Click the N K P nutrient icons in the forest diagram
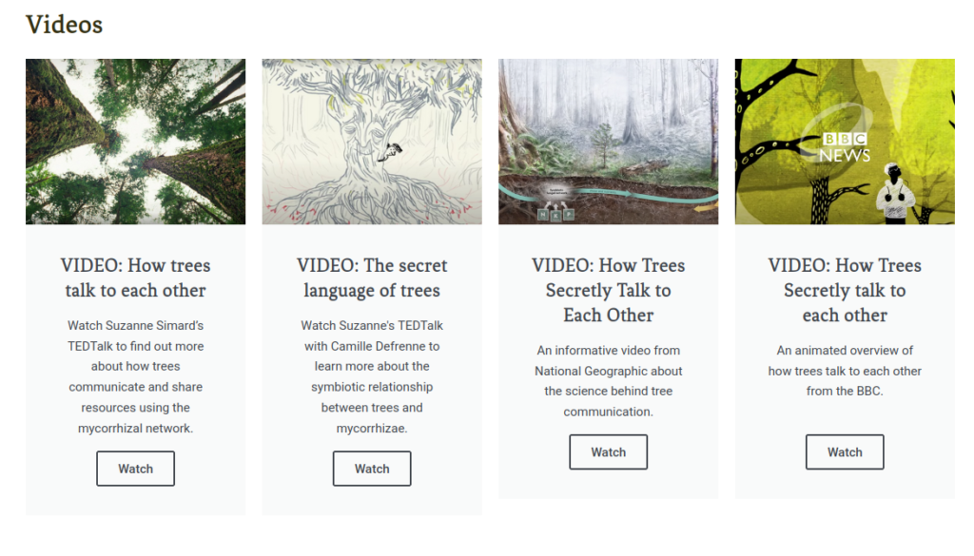The width and height of the screenshot is (974, 556). [x=555, y=215]
